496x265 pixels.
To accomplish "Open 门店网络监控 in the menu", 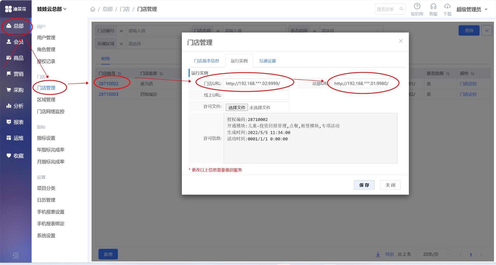I will [x=51, y=111].
